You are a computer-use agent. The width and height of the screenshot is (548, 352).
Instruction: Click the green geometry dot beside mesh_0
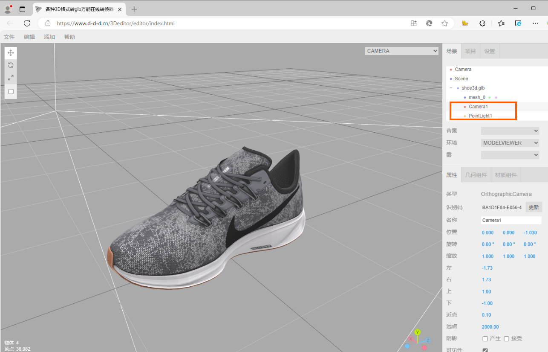(x=490, y=98)
